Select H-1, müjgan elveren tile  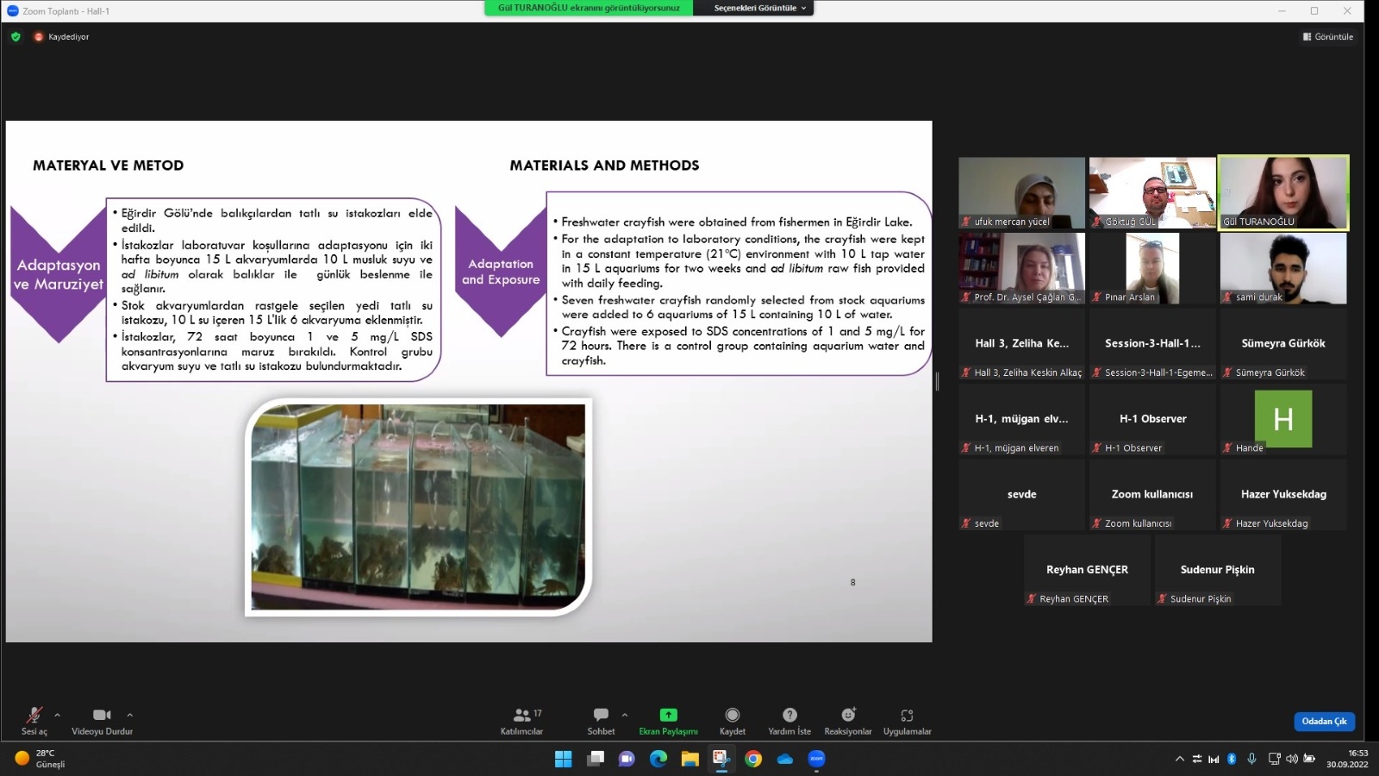1022,419
